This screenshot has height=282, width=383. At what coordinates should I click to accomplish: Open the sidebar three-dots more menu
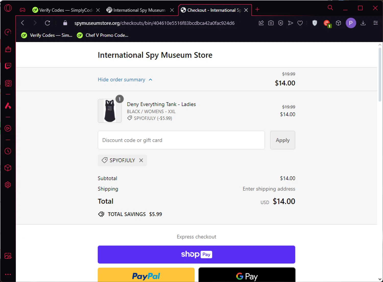8,274
